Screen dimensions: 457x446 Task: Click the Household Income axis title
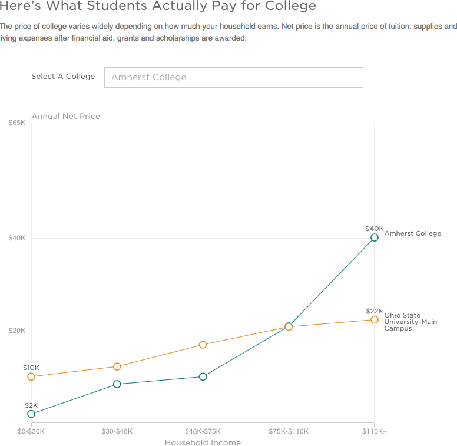click(203, 442)
